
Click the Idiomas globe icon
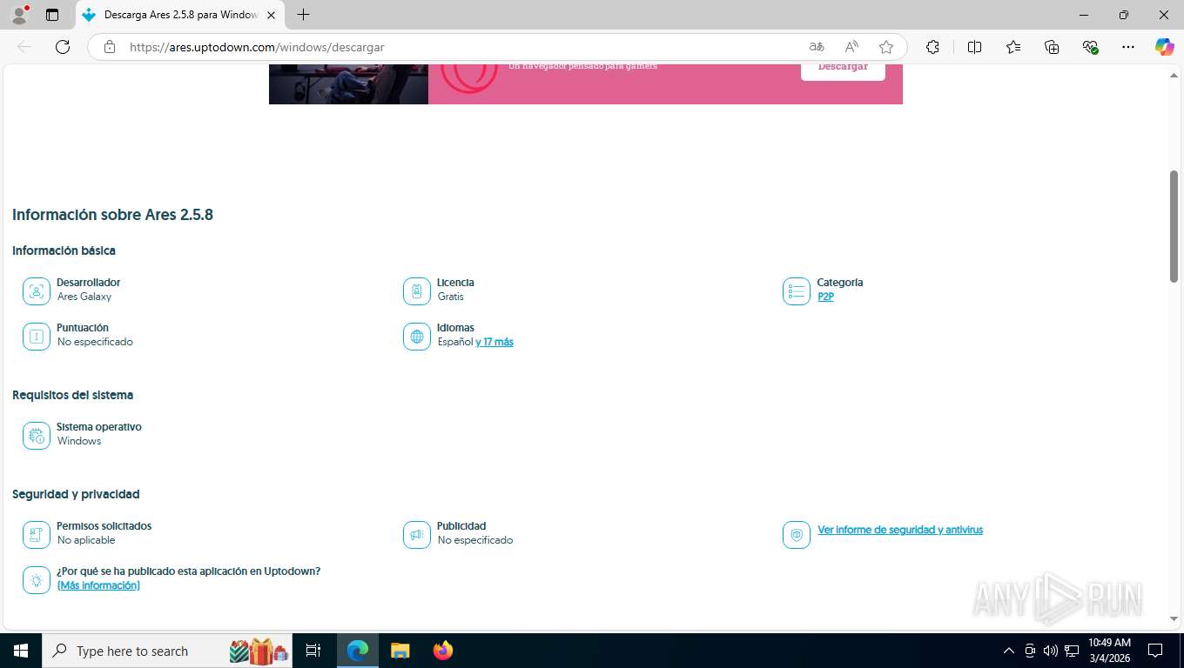[x=417, y=337]
